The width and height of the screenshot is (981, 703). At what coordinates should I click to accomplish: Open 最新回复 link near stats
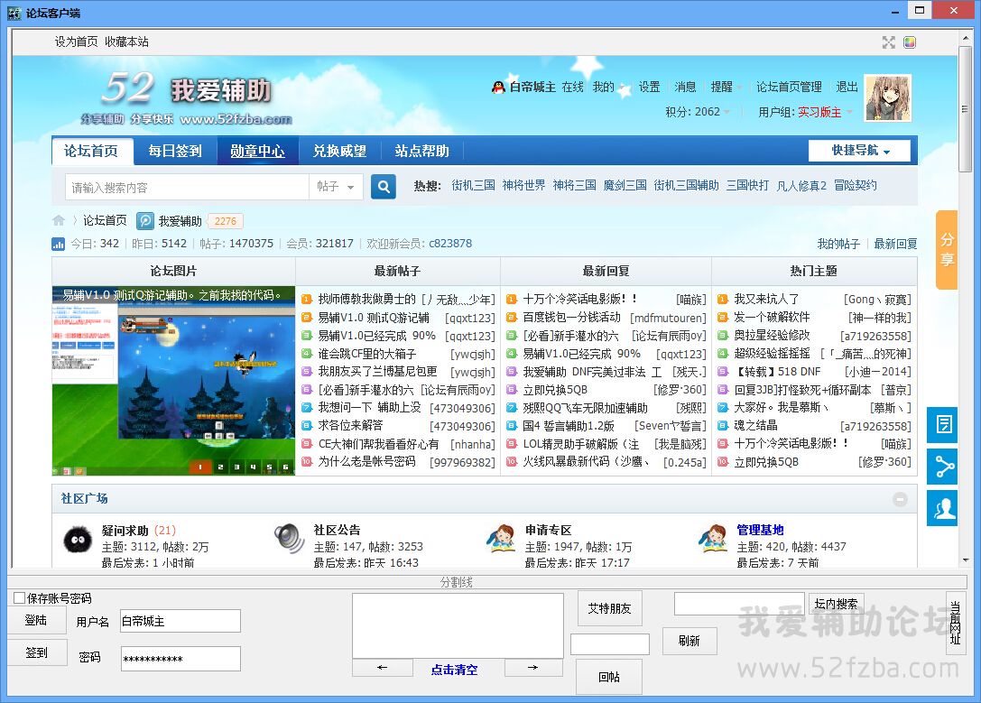(895, 244)
